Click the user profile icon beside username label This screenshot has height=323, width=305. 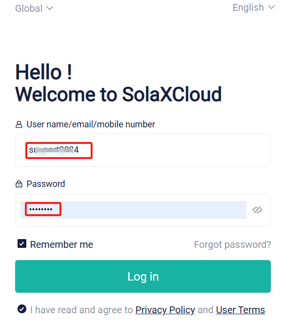(x=19, y=124)
